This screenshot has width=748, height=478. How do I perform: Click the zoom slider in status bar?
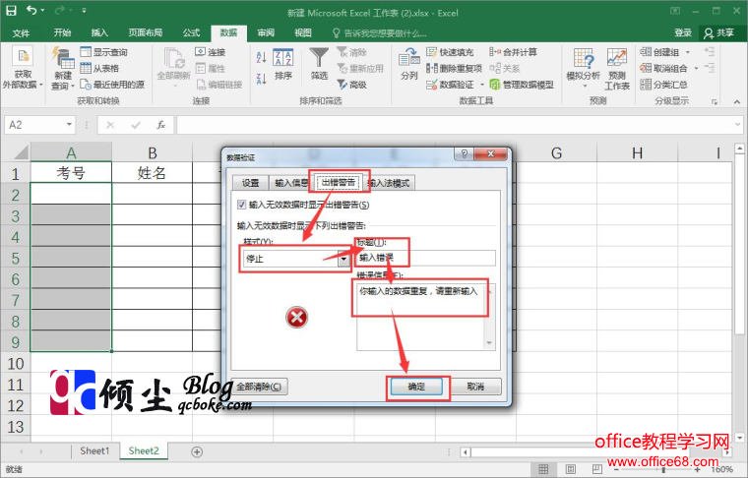coord(663,470)
